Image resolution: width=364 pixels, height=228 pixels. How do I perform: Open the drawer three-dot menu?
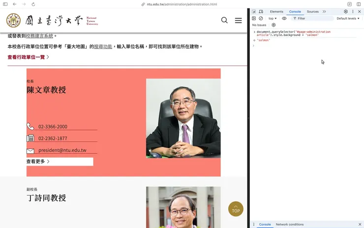pyautogui.click(x=253, y=224)
